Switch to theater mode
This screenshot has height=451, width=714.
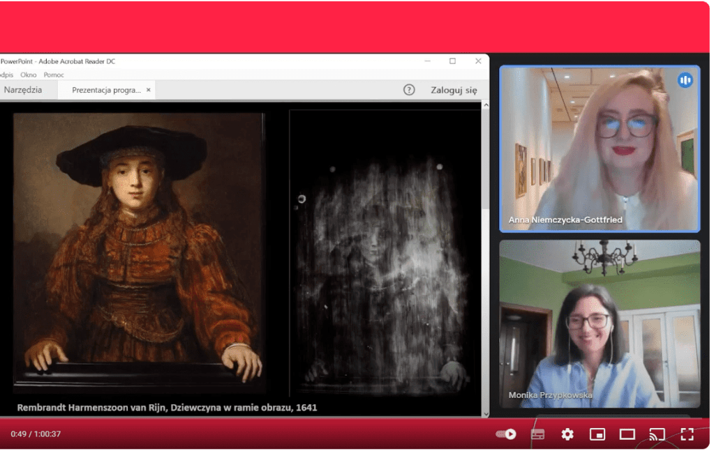click(627, 434)
